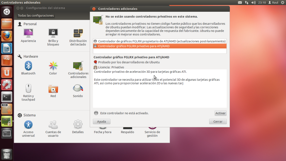Open the Raul user menu

[273, 3]
